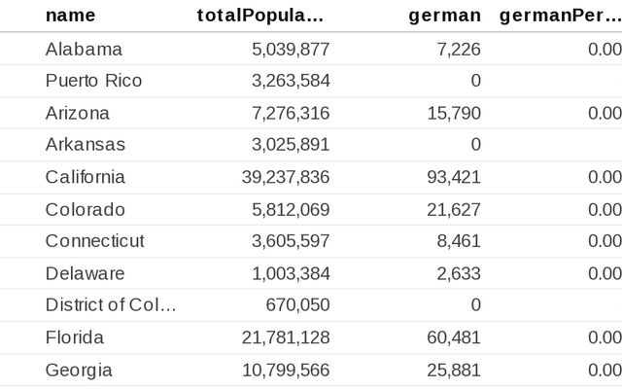Select the California name cell

(86, 177)
